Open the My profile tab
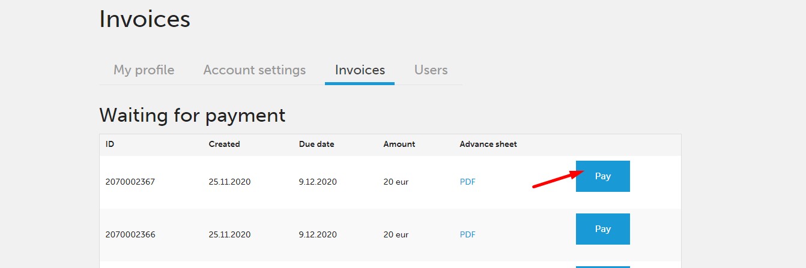 (x=144, y=70)
